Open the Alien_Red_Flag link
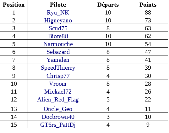This screenshot has width=169, height=133. coord(58,100)
